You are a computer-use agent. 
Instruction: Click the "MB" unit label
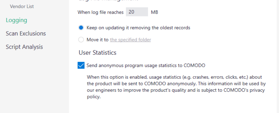pyautogui.click(x=154, y=12)
